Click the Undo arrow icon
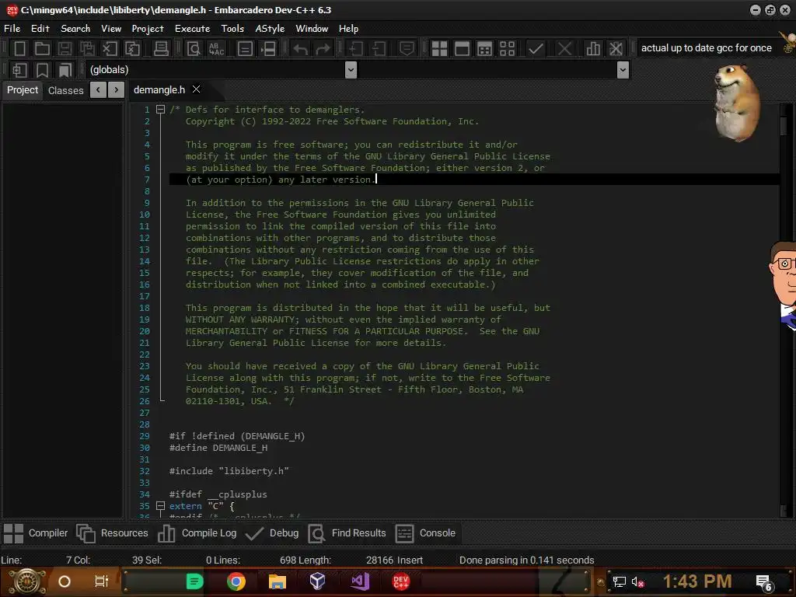Viewport: 796px width, 597px height. pos(301,49)
